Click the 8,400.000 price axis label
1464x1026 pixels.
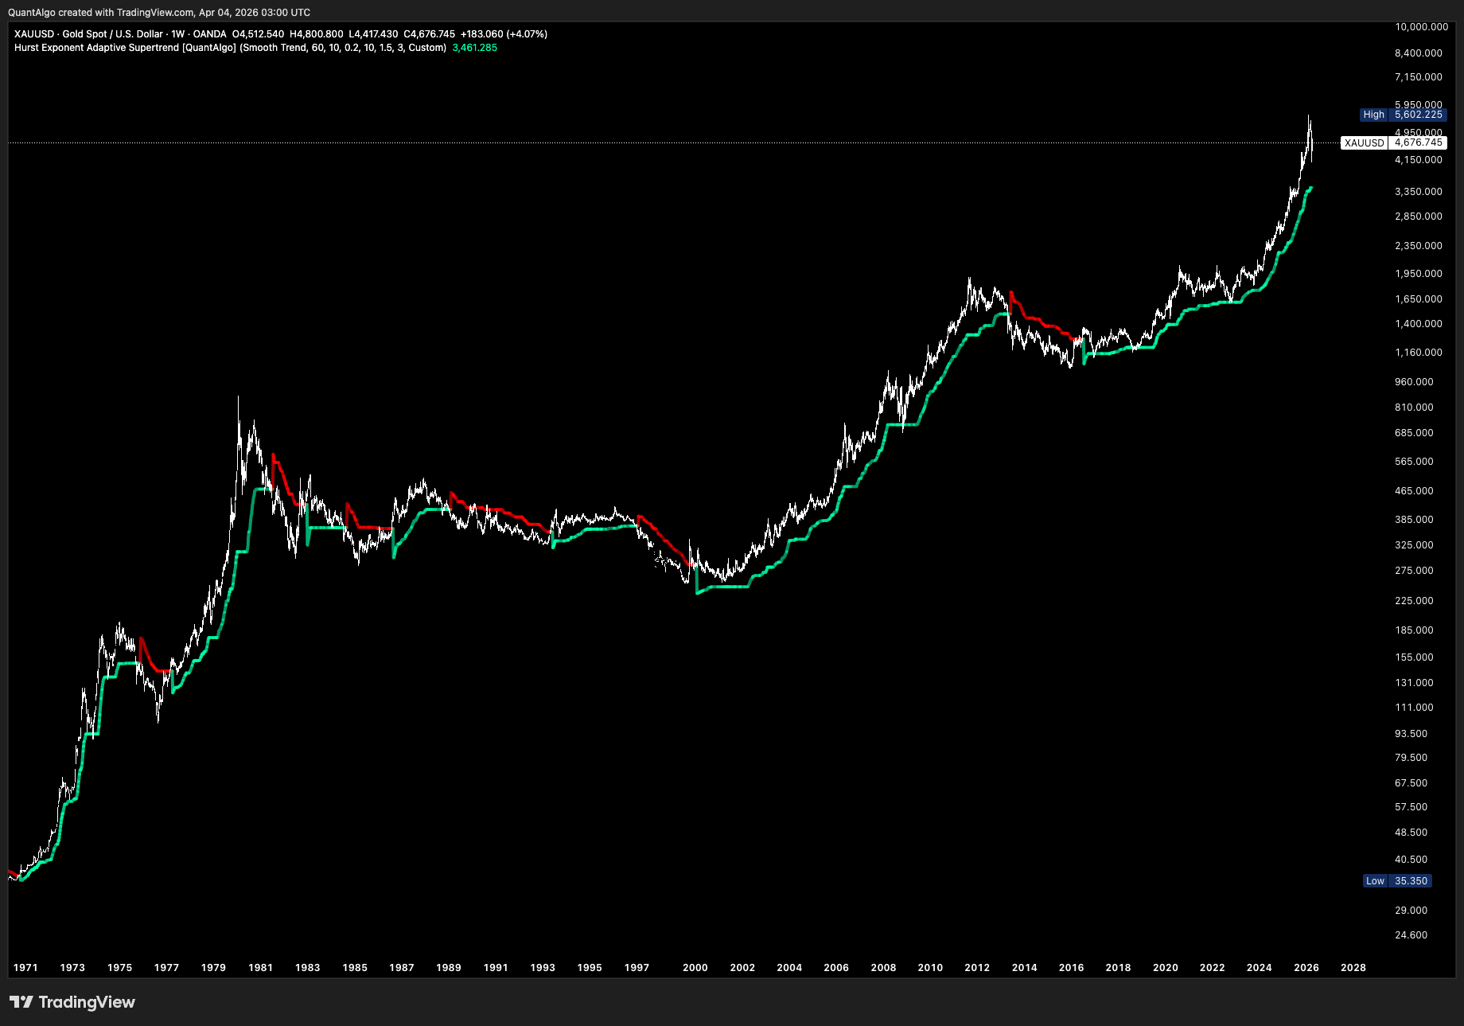pyautogui.click(x=1418, y=53)
